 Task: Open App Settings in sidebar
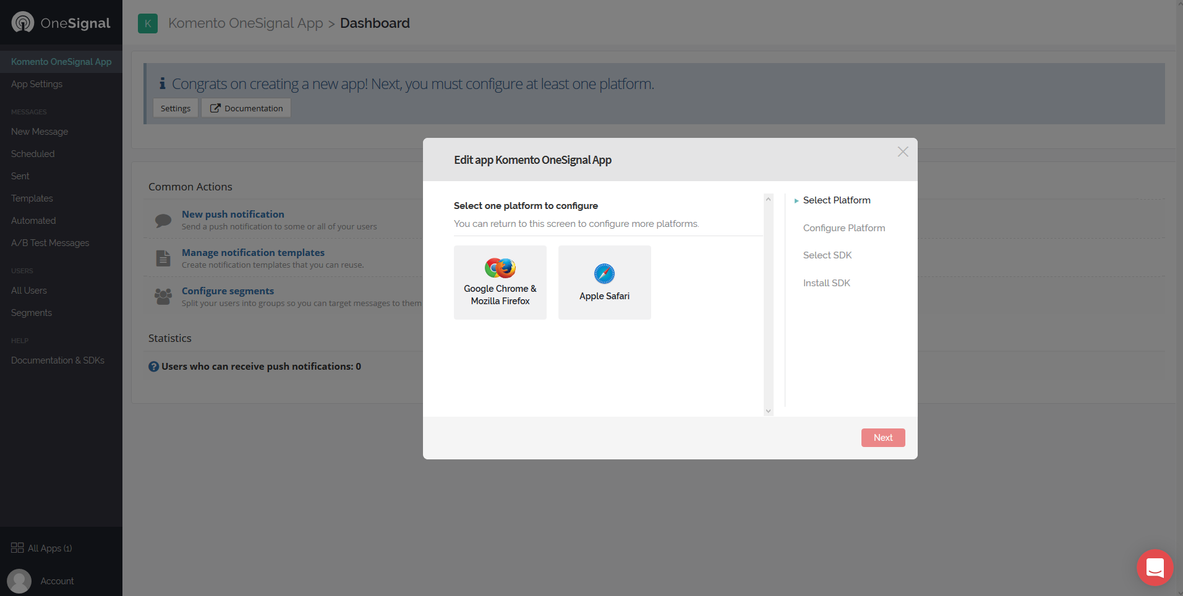[x=36, y=84]
